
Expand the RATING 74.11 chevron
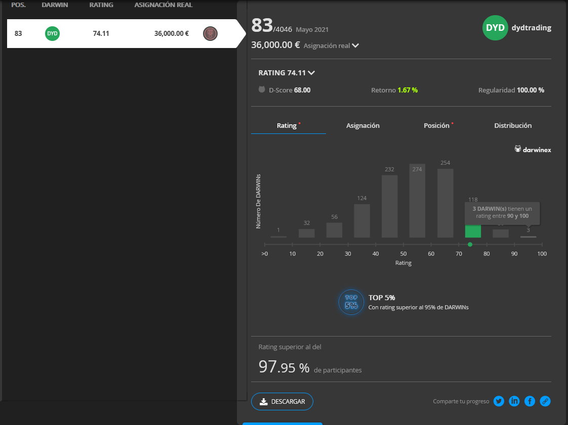(x=311, y=73)
